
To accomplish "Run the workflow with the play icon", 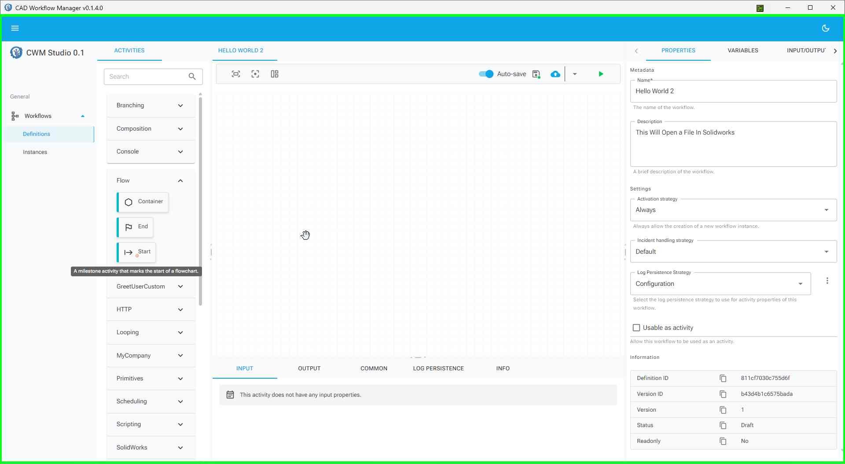I will pyautogui.click(x=601, y=74).
